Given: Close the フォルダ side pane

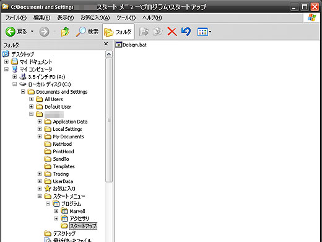Looking at the screenshot, I should (106, 44).
